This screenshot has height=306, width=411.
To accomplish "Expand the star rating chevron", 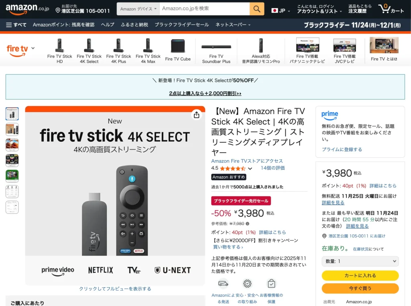I will coord(250,169).
